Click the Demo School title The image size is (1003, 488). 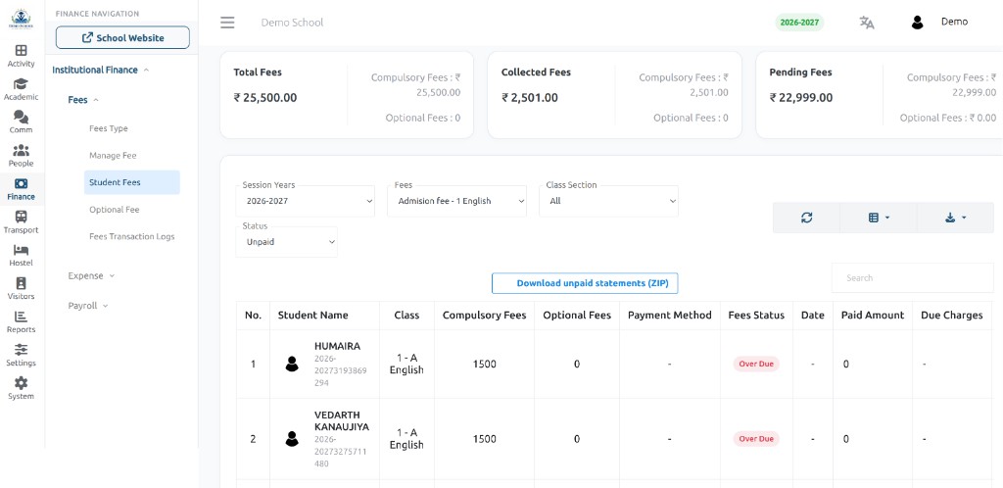point(292,23)
